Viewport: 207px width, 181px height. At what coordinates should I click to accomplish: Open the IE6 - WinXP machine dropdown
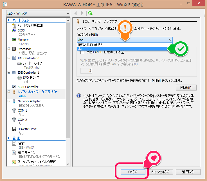click(38, 13)
